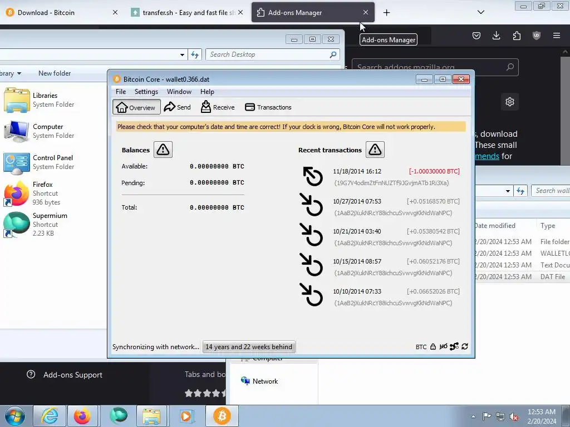
Task: Click the -1.00030000 BTC amount
Action: coord(434,171)
